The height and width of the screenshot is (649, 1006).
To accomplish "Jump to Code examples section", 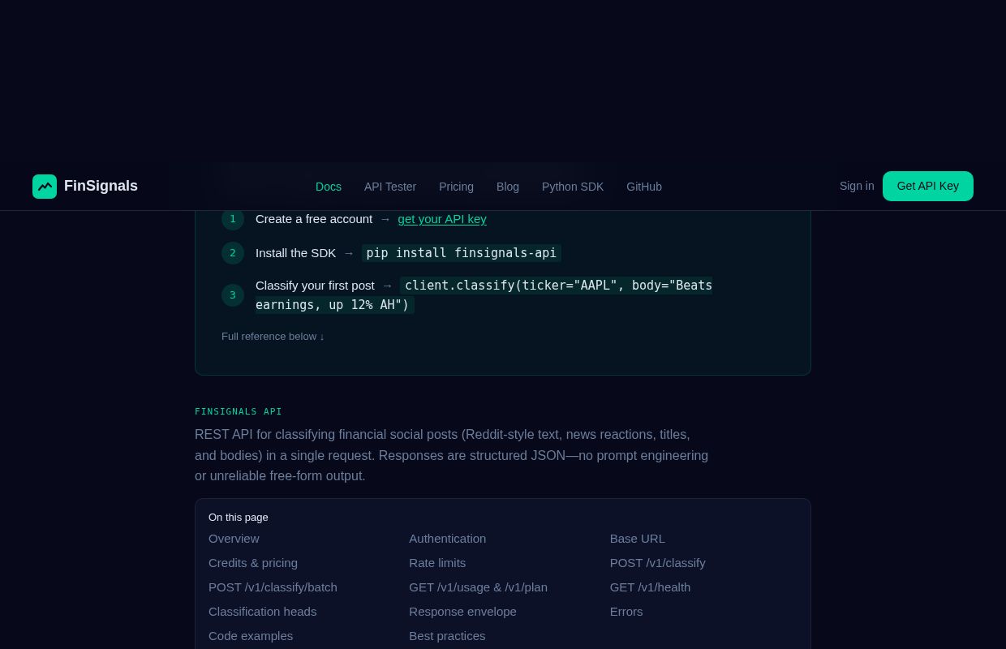I will tap(251, 636).
